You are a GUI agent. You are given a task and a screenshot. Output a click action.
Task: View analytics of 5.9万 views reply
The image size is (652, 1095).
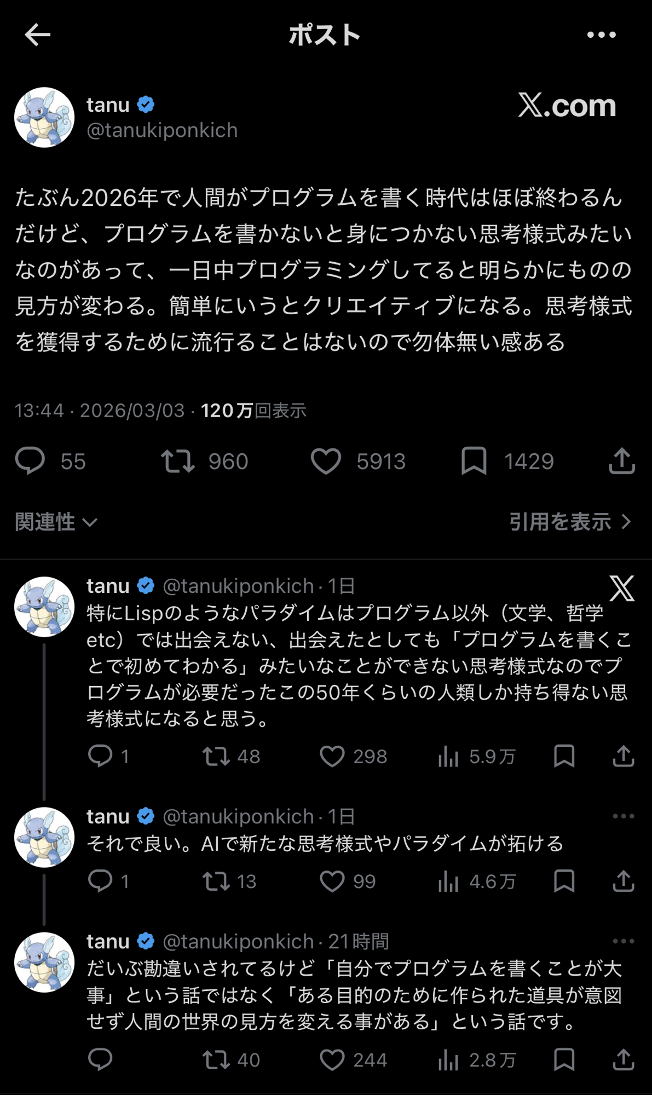pyautogui.click(x=448, y=757)
